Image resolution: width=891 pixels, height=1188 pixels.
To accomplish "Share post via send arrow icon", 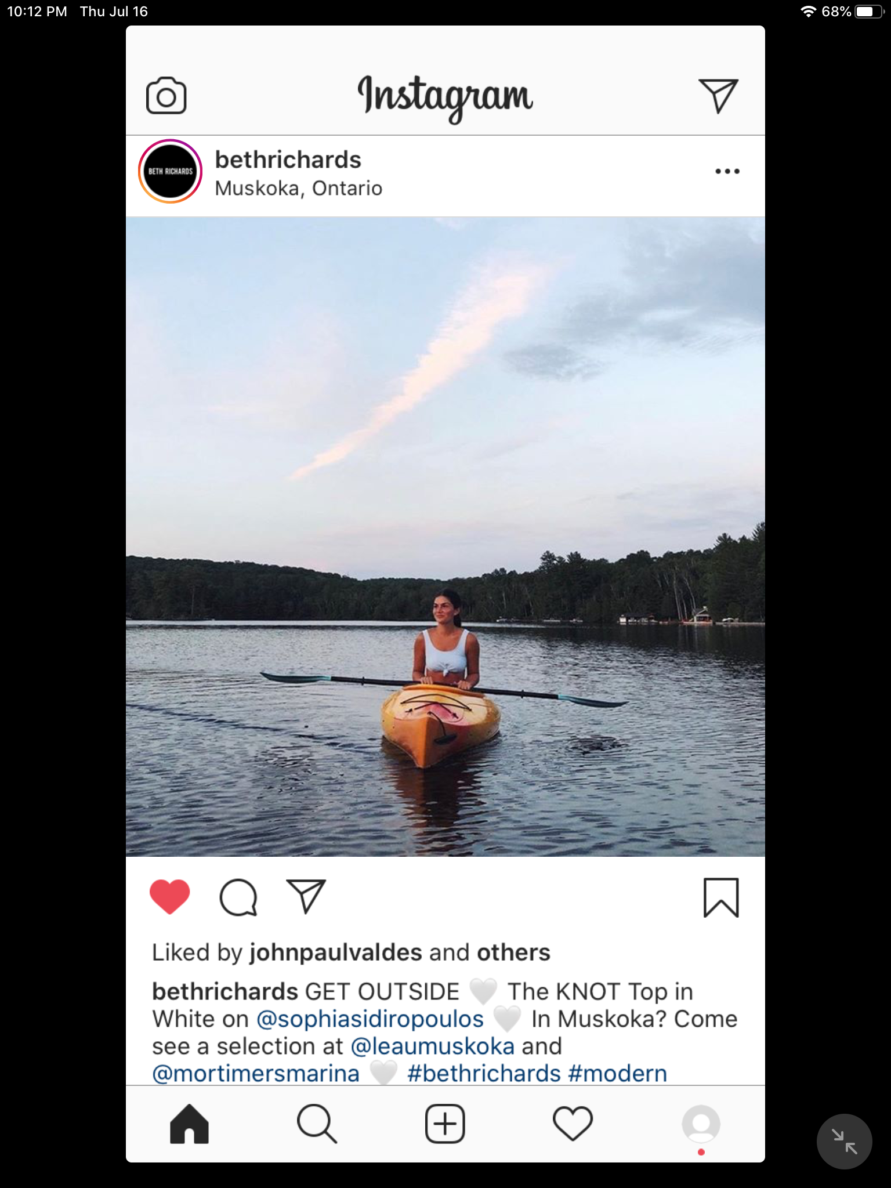I will [306, 896].
